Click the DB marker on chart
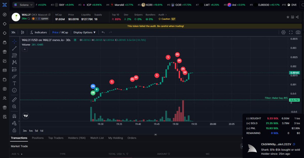 (93, 93)
